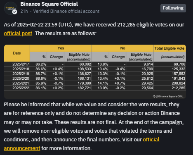Click the post text about eligible votes
The width and height of the screenshot is (193, 155).
pos(94,29)
